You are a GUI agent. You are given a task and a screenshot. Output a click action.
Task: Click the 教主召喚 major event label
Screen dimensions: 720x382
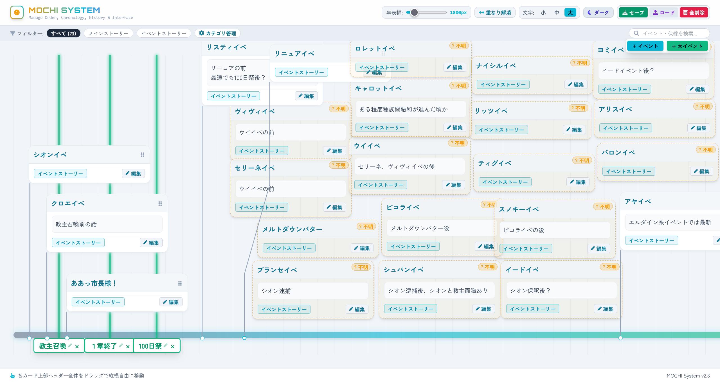pos(53,346)
